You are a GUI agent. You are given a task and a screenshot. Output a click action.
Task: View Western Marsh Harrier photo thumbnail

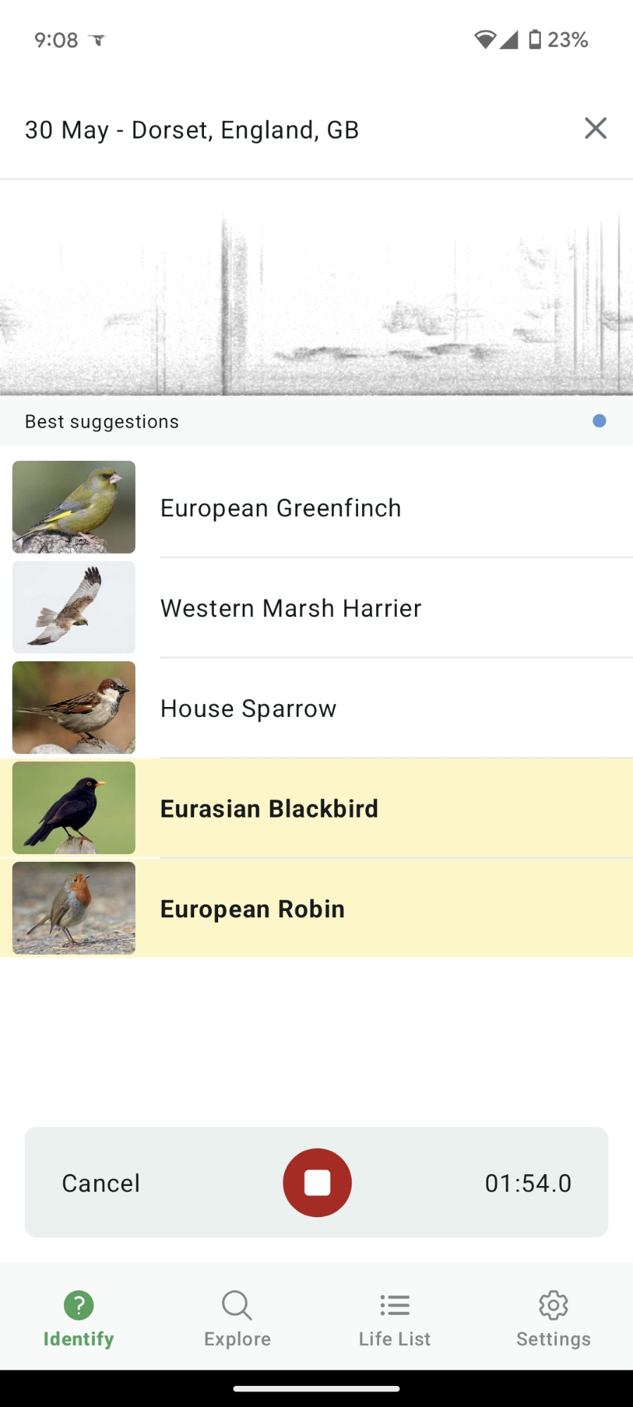74,607
